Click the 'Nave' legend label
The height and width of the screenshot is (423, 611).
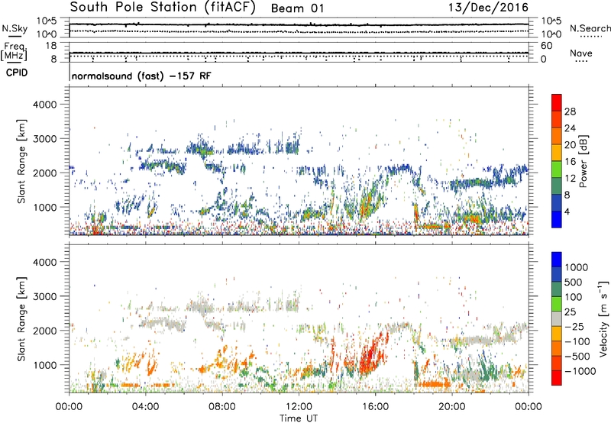581,53
